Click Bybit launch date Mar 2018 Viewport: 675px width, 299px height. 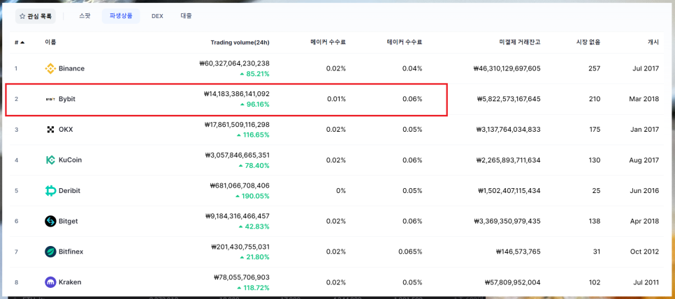point(644,99)
